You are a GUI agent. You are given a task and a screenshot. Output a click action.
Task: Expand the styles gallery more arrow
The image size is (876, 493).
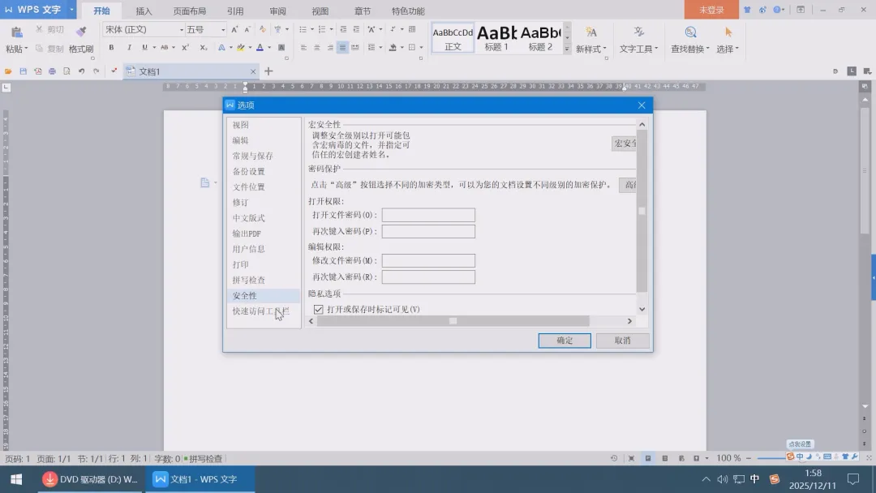point(567,49)
